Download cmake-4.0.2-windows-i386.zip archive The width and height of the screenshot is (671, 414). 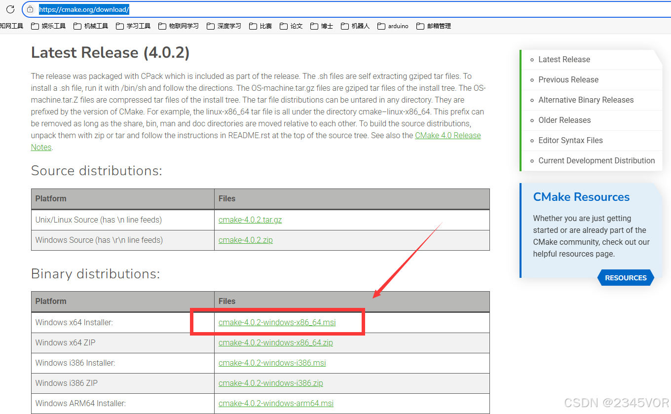coord(271,383)
